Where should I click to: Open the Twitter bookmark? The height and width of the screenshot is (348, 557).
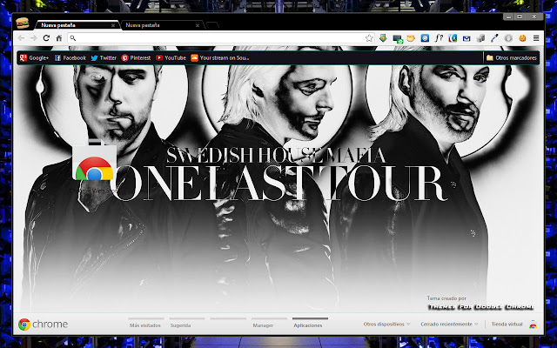pos(104,58)
